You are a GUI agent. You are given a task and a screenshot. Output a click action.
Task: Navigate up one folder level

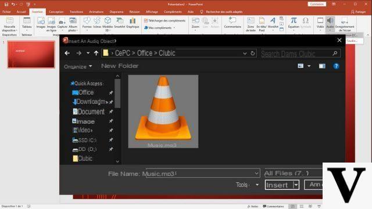click(x=96, y=53)
